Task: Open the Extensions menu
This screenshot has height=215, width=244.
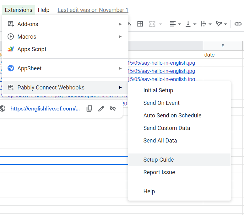Action: point(19,10)
